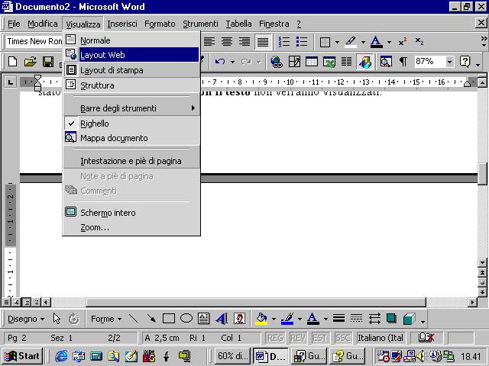Select Layout di stampa view
This screenshot has height=366, width=489.
[x=131, y=69]
